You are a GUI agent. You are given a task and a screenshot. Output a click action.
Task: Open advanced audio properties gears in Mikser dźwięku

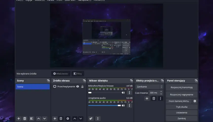[x=91, y=118]
